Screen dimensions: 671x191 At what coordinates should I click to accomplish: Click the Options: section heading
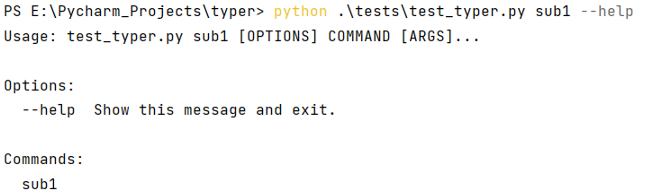(x=39, y=86)
